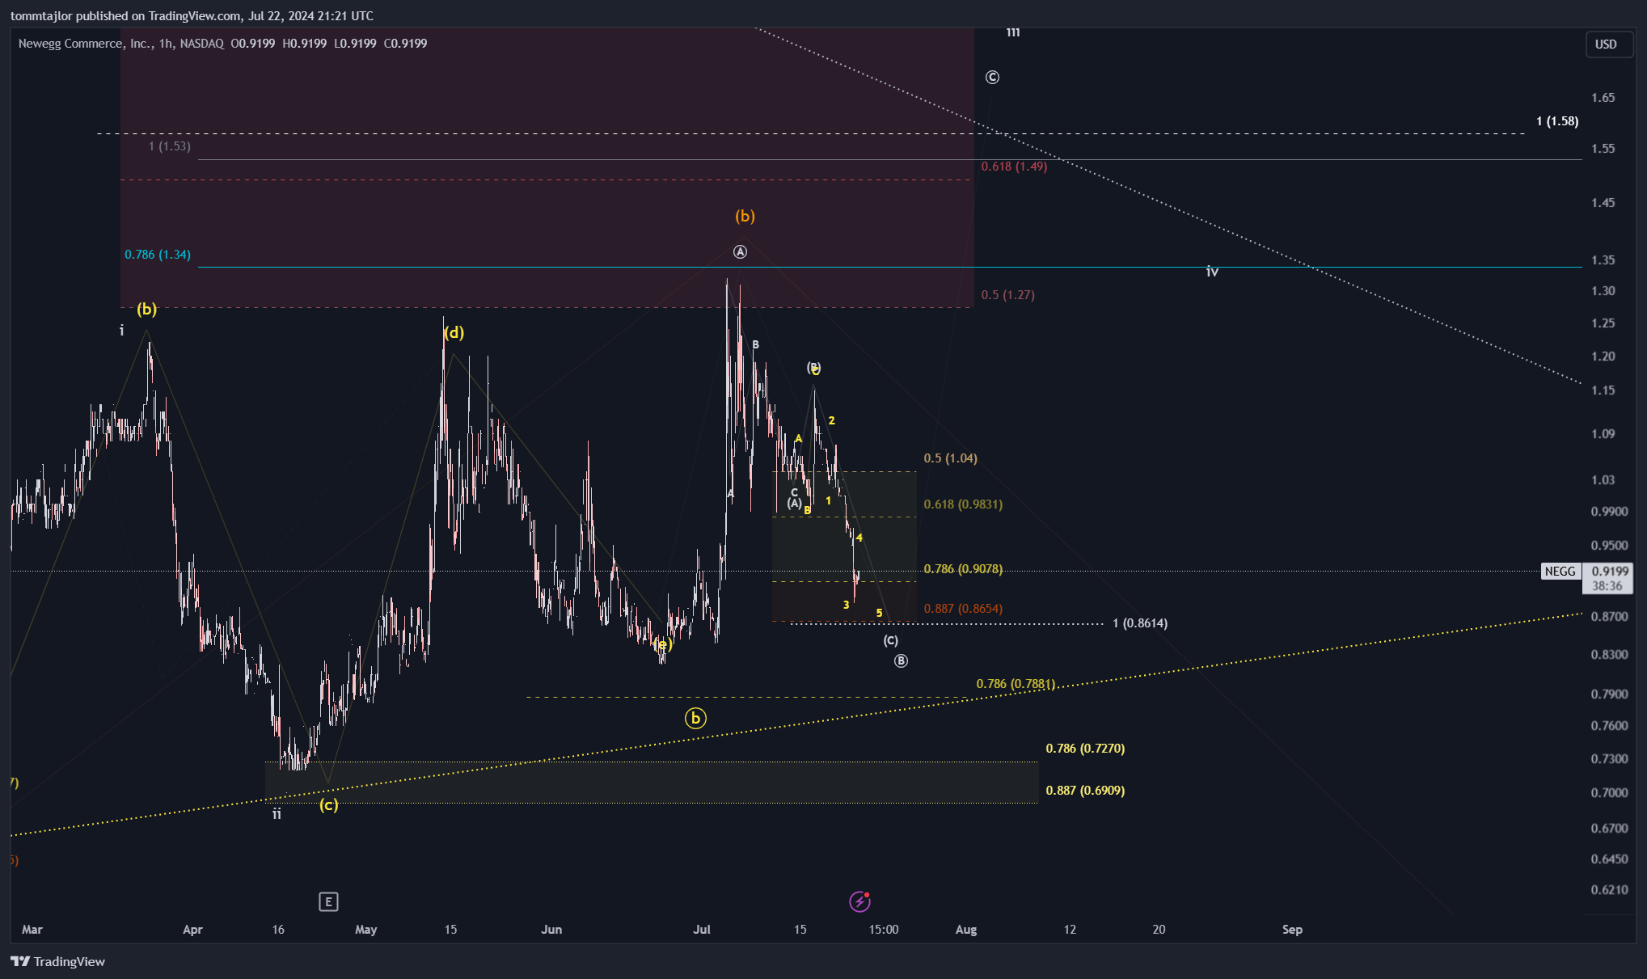Click the '1 (1.53)' gray Fibonacci label
1647x979 pixels.
[x=170, y=146]
